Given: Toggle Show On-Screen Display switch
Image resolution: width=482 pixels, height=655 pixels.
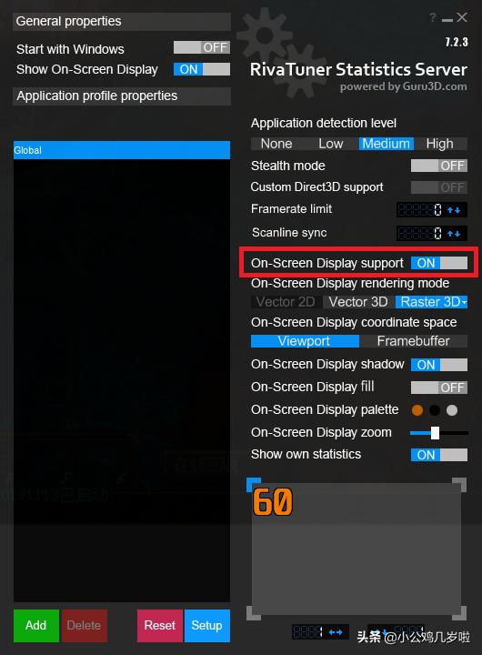Looking at the screenshot, I should [202, 69].
